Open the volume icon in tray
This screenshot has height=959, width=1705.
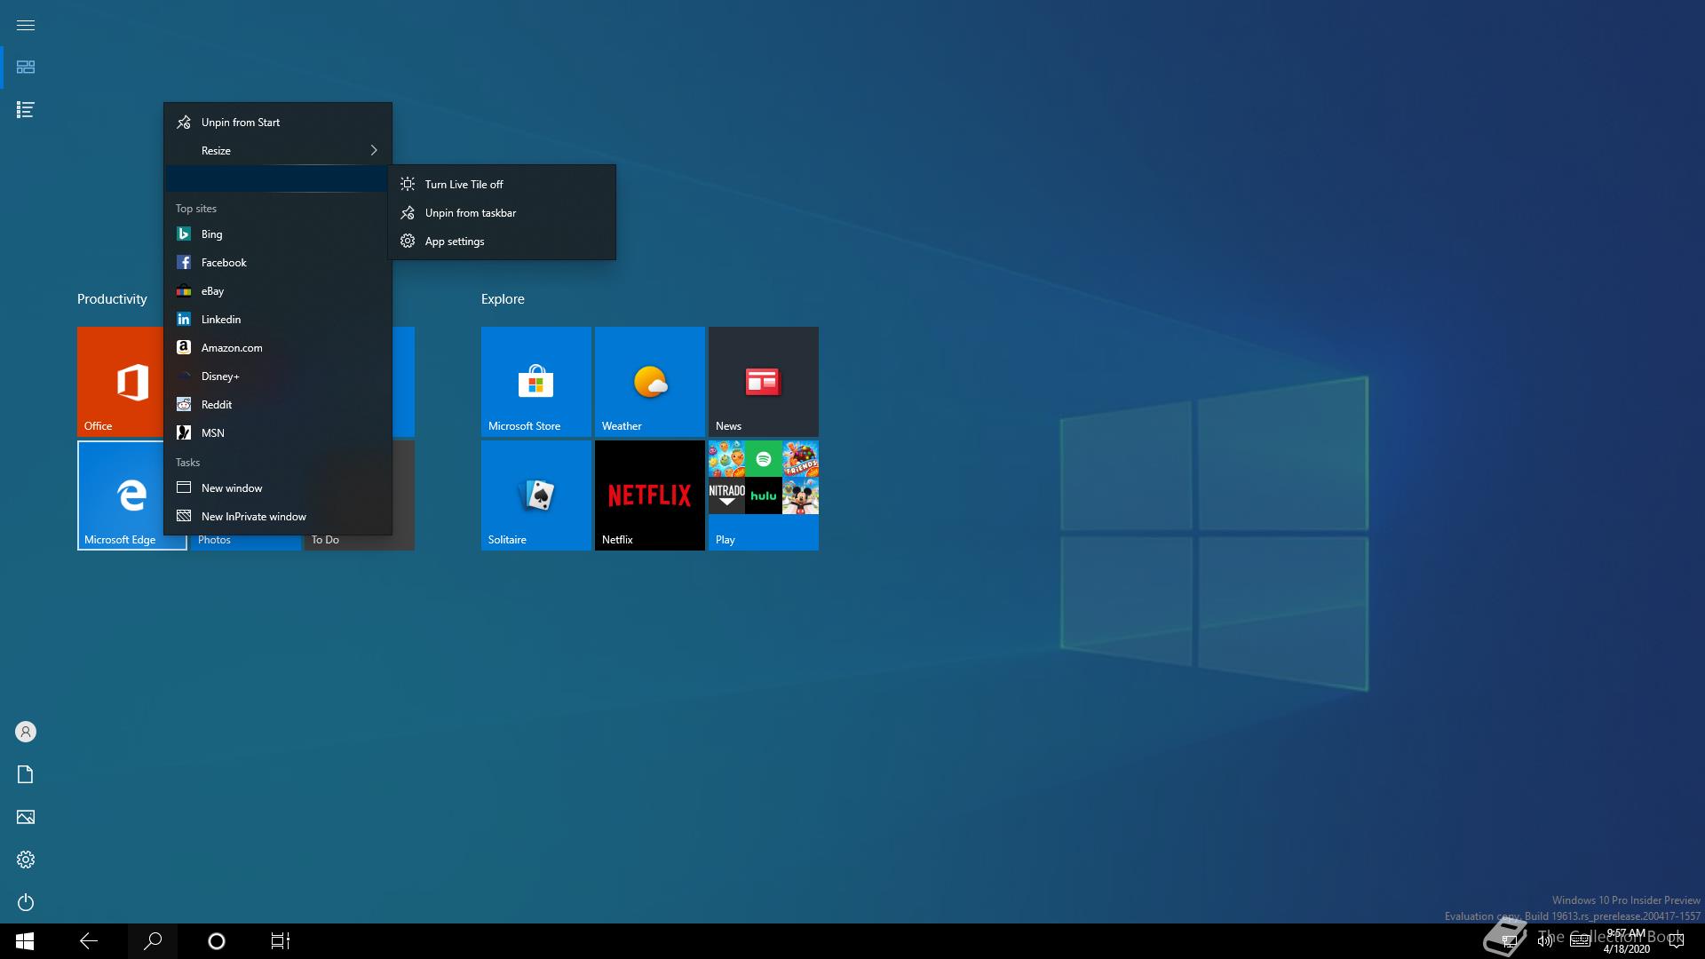point(1545,941)
